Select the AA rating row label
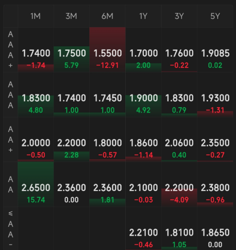This screenshot has height=250, width=236. [11, 185]
